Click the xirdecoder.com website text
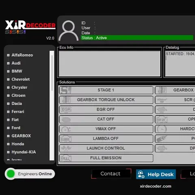The image size is (195, 195). 156,186
